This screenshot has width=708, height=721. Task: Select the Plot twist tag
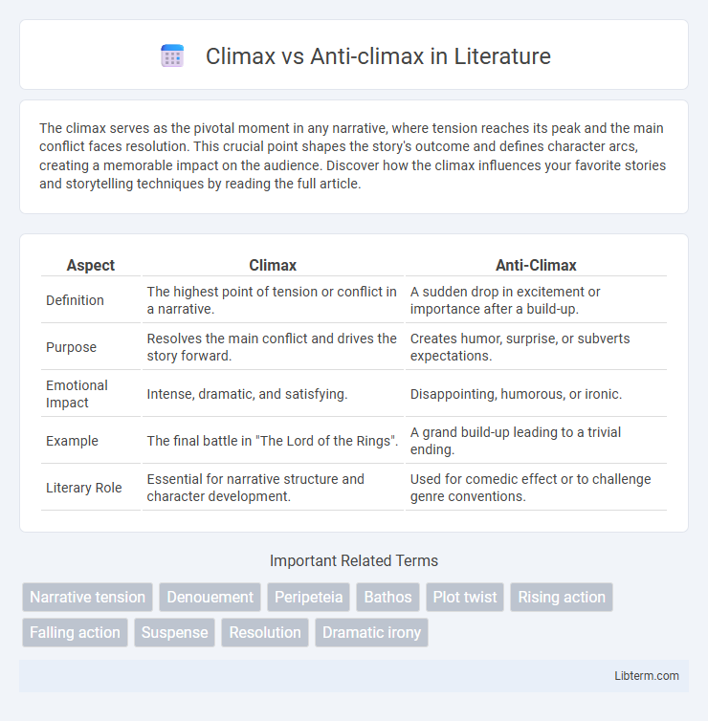(x=465, y=597)
